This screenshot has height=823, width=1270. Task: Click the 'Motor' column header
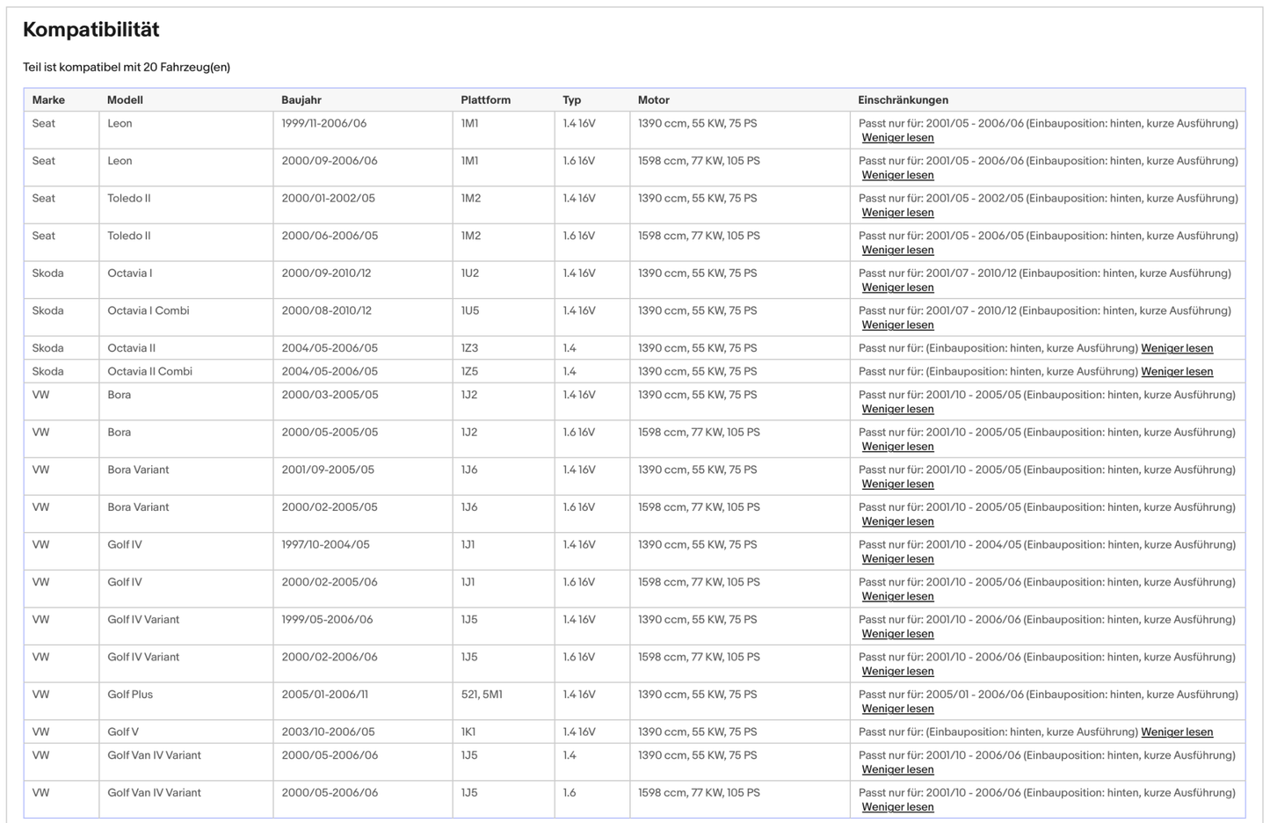(x=653, y=100)
